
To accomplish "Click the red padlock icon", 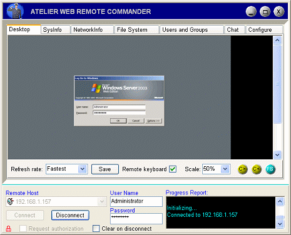I will [x=9, y=229].
